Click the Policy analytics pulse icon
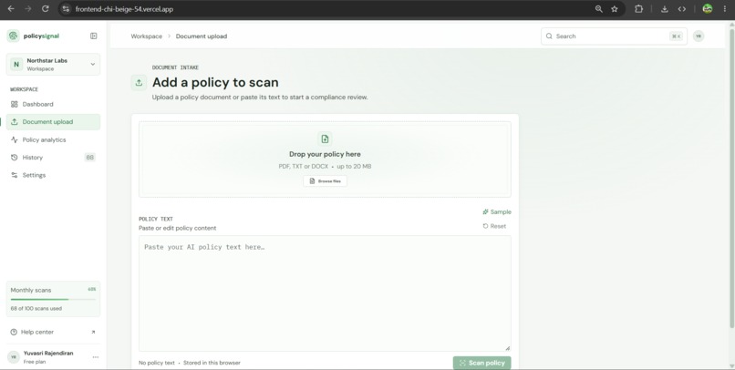 click(14, 139)
